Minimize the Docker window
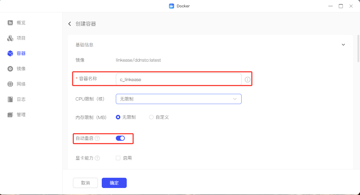Screen dimensions: 360x195 [330, 6]
